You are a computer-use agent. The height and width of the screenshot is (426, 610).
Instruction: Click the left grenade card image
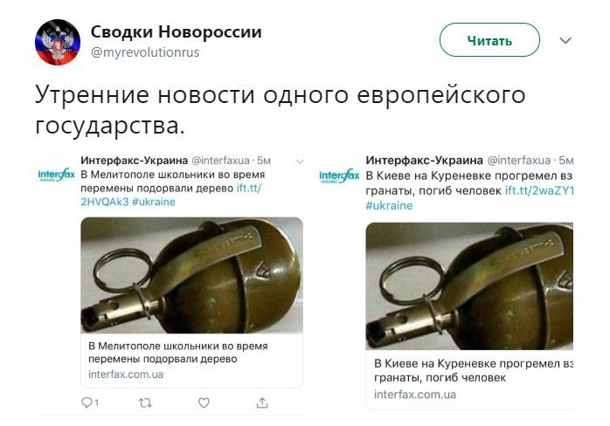coord(191,275)
